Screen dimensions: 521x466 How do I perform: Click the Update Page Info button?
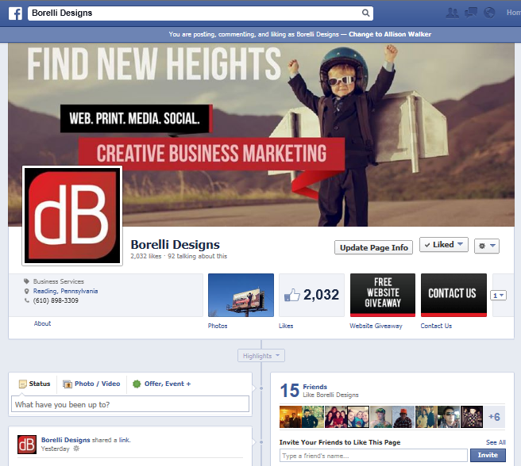pos(373,247)
